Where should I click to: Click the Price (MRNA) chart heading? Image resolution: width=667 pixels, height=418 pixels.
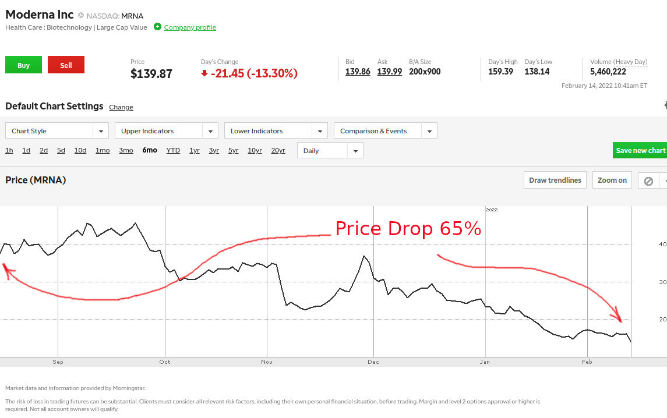(x=36, y=180)
